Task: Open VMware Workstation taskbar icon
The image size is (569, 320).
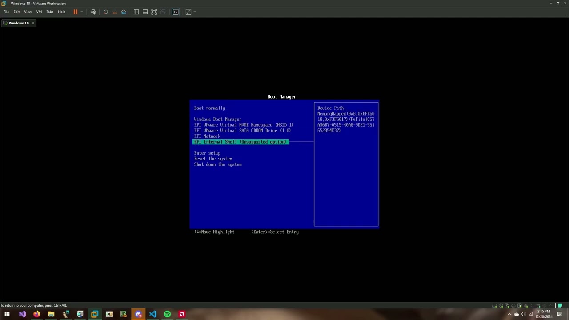Action: click(95, 314)
